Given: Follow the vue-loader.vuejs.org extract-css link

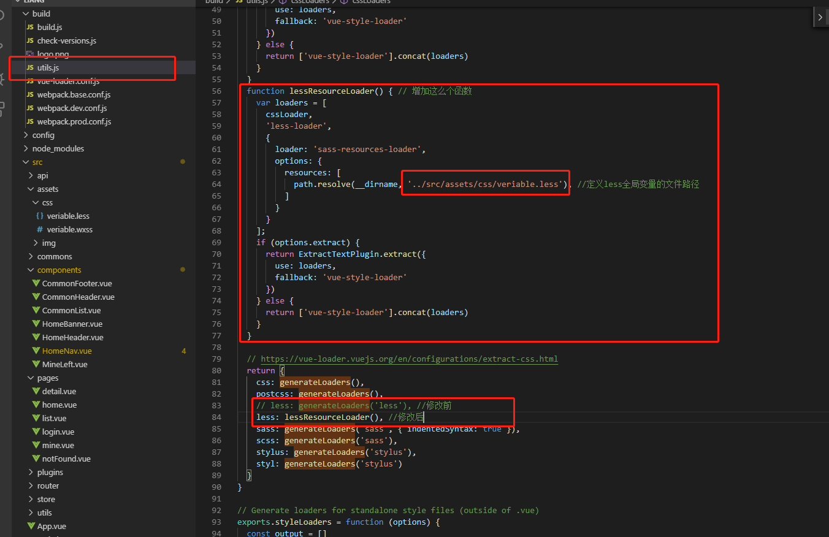Looking at the screenshot, I should [x=409, y=359].
